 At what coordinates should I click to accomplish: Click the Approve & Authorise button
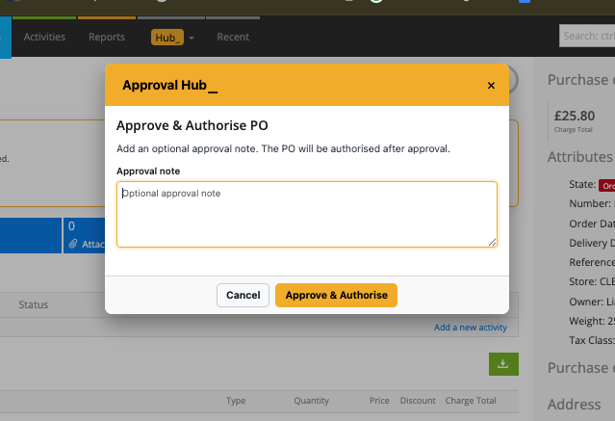[336, 295]
